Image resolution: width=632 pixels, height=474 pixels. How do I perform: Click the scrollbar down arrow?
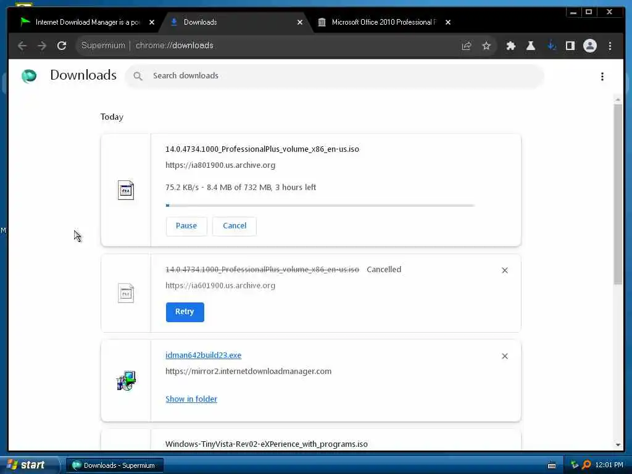click(618, 445)
